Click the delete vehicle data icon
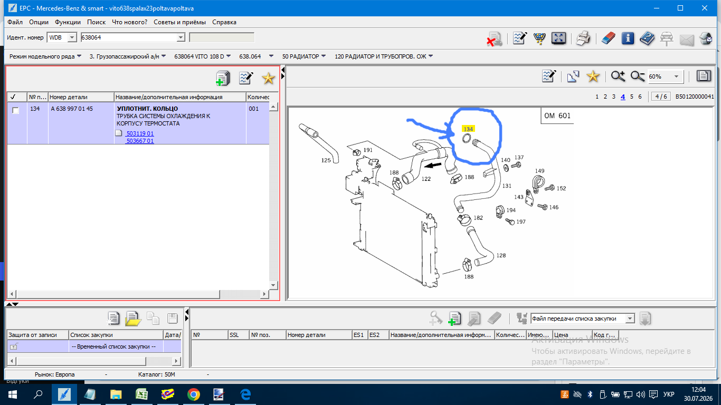The width and height of the screenshot is (721, 405). 494,38
